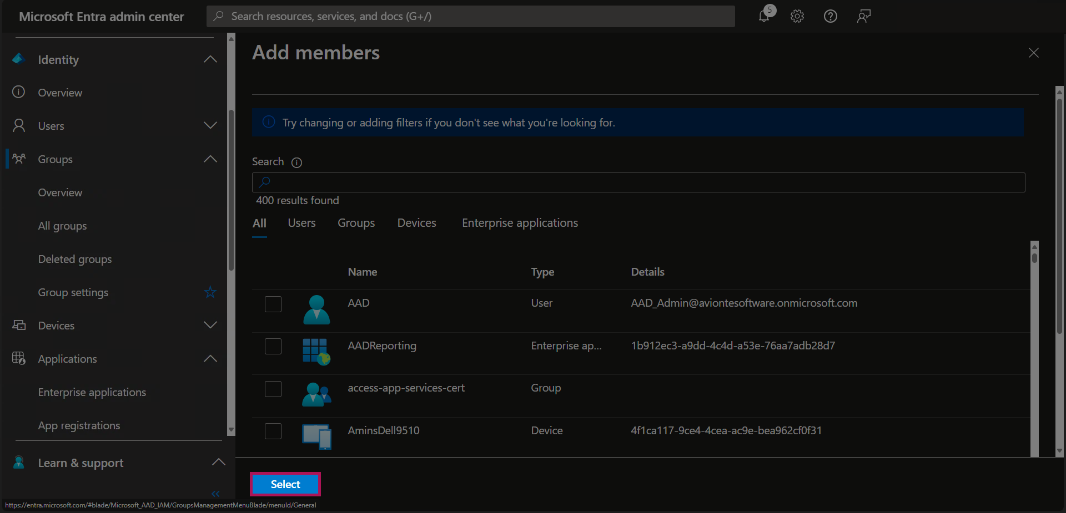Open the notifications bell icon

pyautogui.click(x=765, y=16)
